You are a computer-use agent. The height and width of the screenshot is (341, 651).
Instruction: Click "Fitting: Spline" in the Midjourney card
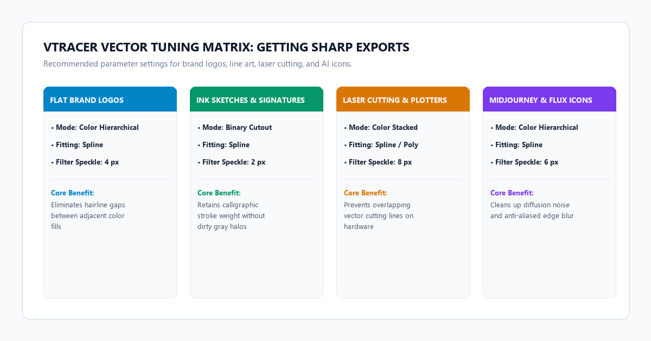[516, 145]
